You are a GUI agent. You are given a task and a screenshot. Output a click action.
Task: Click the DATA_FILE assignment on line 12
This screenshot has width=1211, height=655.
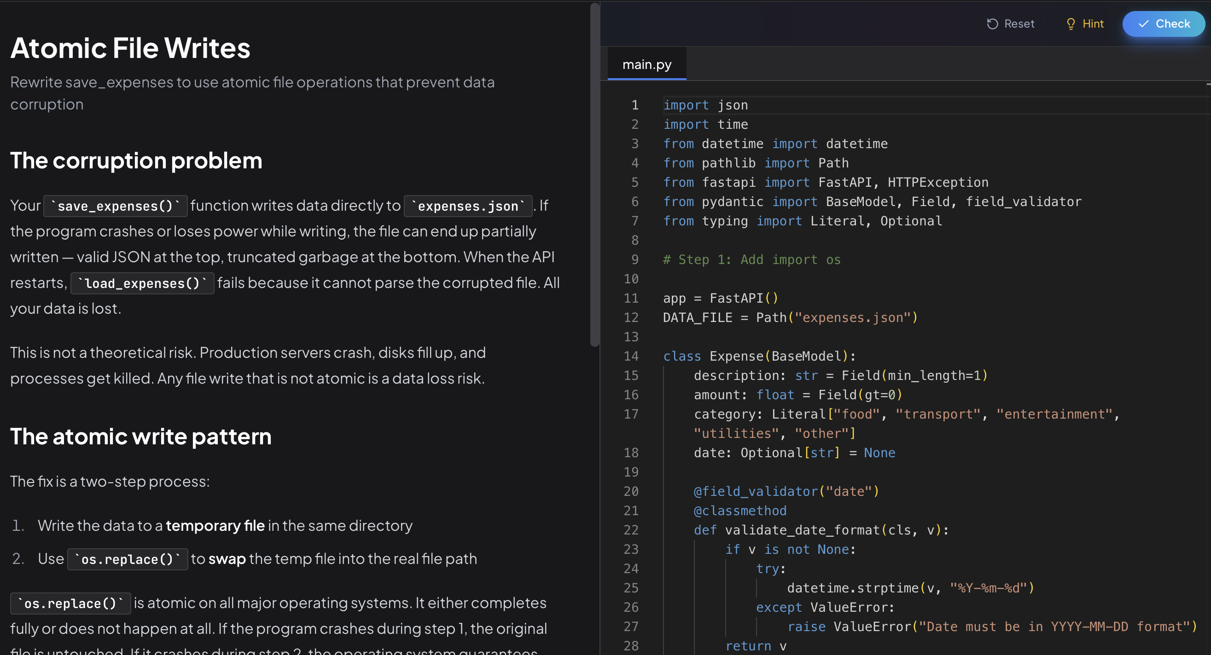coord(790,317)
